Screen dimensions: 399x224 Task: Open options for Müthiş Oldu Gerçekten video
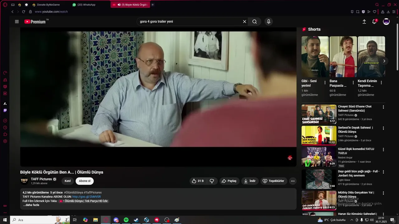383,193
